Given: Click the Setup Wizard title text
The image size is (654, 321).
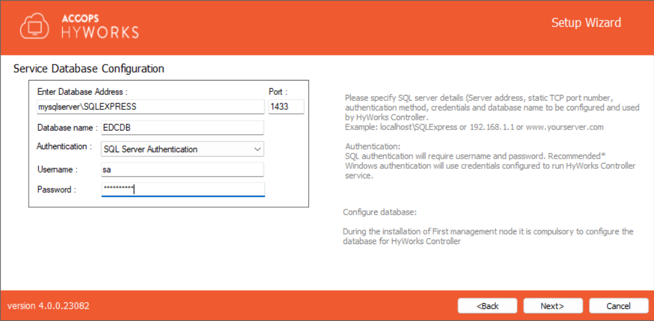Looking at the screenshot, I should pyautogui.click(x=585, y=23).
